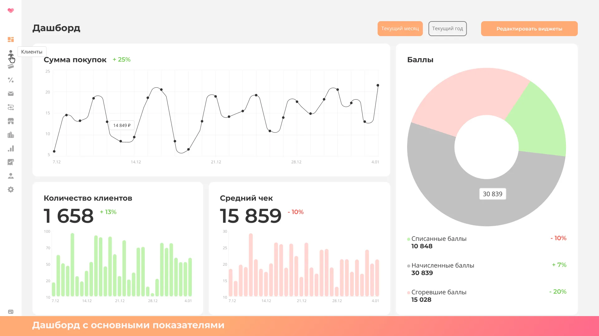This screenshot has width=599, height=336.
Task: Open the automation flow arrows icon
Action: [x=11, y=107]
